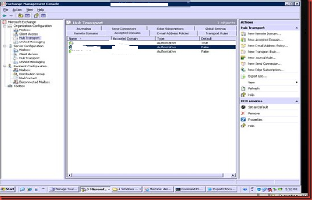Image resolution: width=312 pixels, height=200 pixels.
Task: Select Hub Transport under Organization Configuration
Action: (30, 38)
